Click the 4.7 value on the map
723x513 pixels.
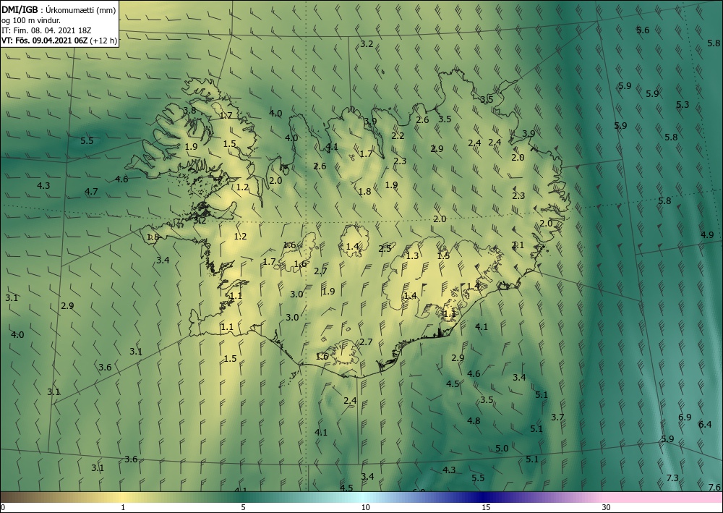coord(91,191)
